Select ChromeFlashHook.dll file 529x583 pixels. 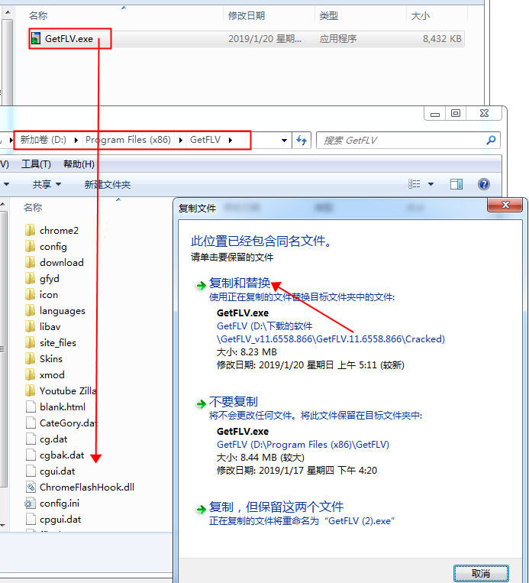(79, 487)
